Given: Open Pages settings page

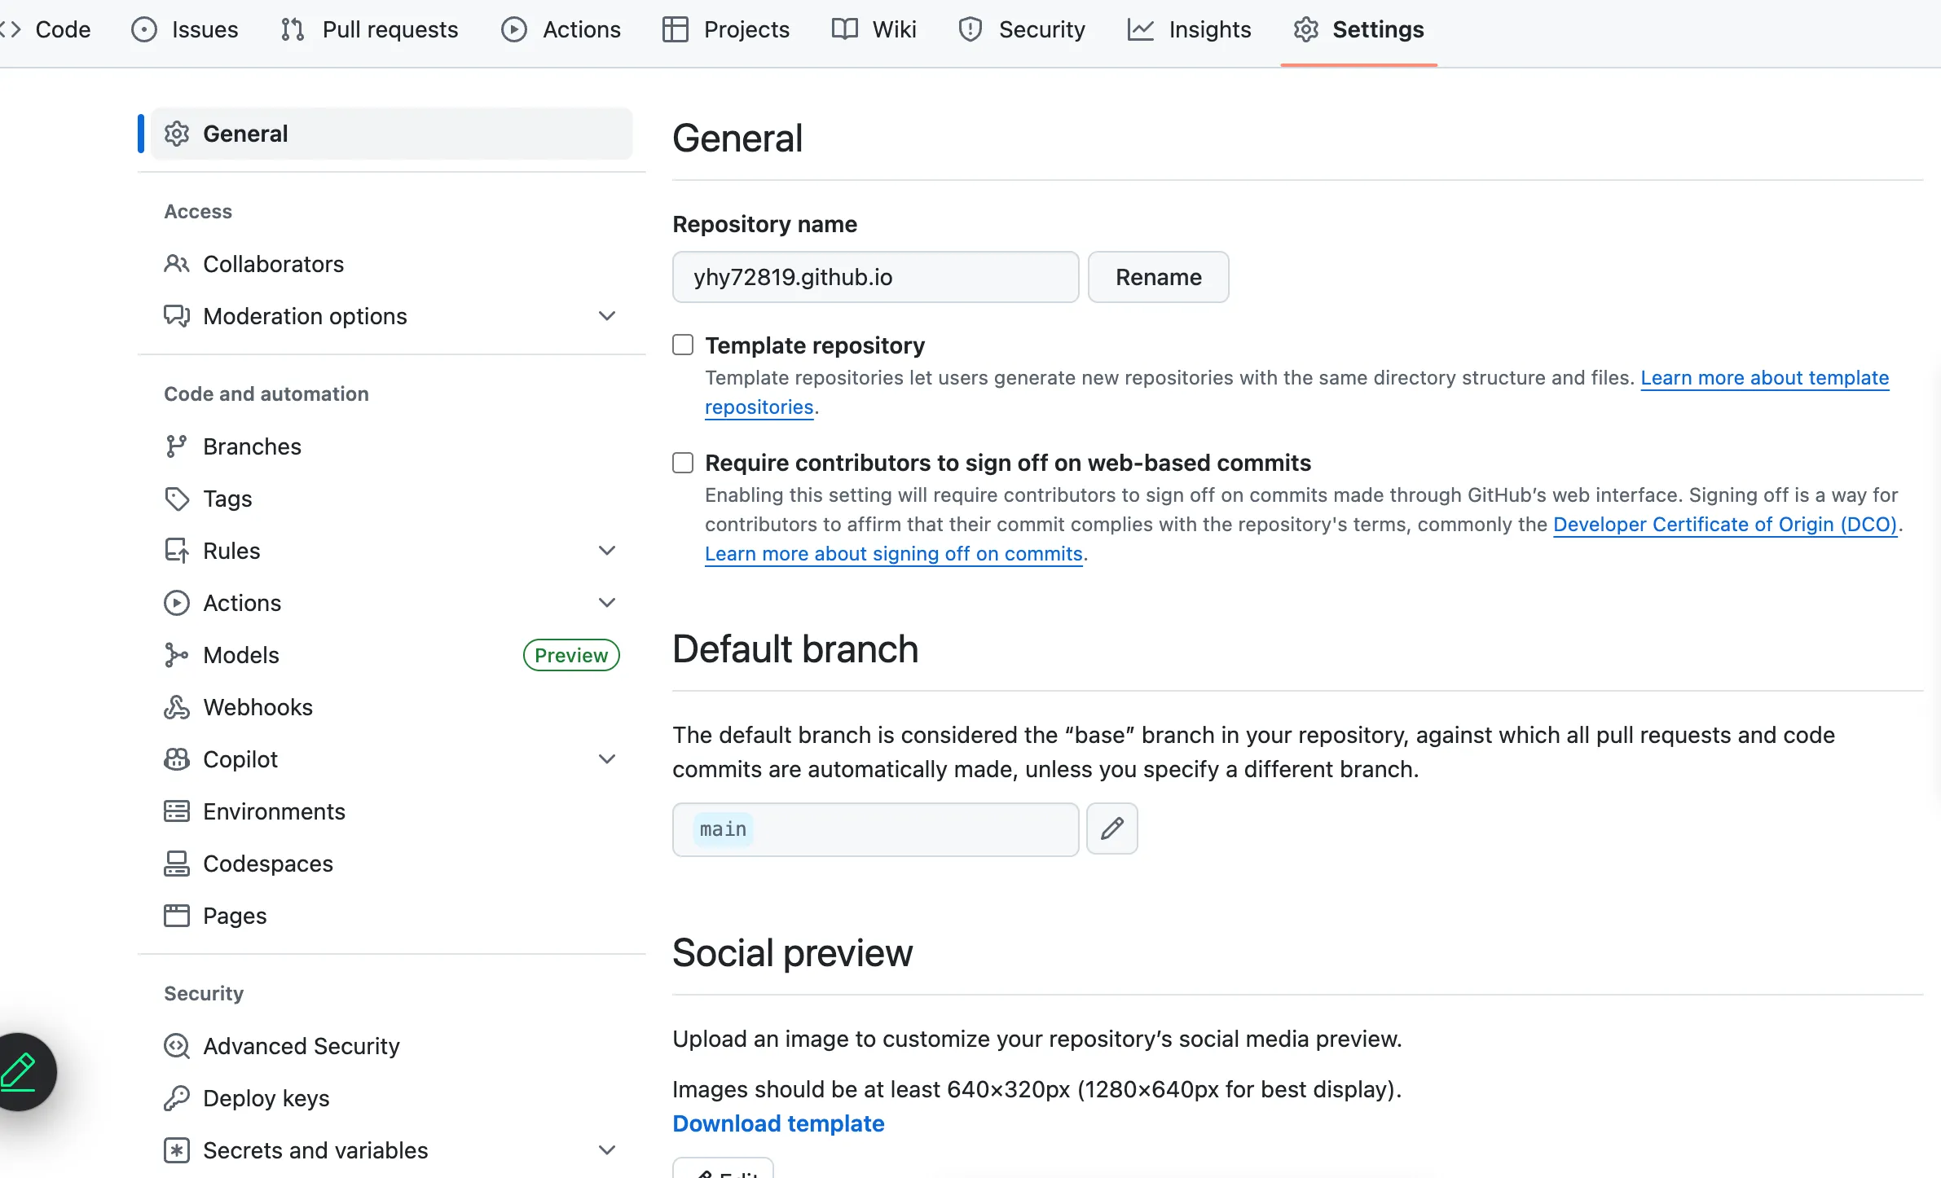Looking at the screenshot, I should tap(392, 916).
